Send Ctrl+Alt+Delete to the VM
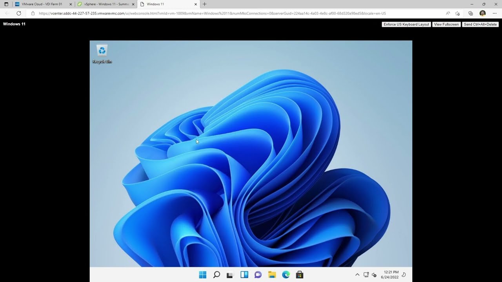This screenshot has height=282, width=502. pos(480,24)
